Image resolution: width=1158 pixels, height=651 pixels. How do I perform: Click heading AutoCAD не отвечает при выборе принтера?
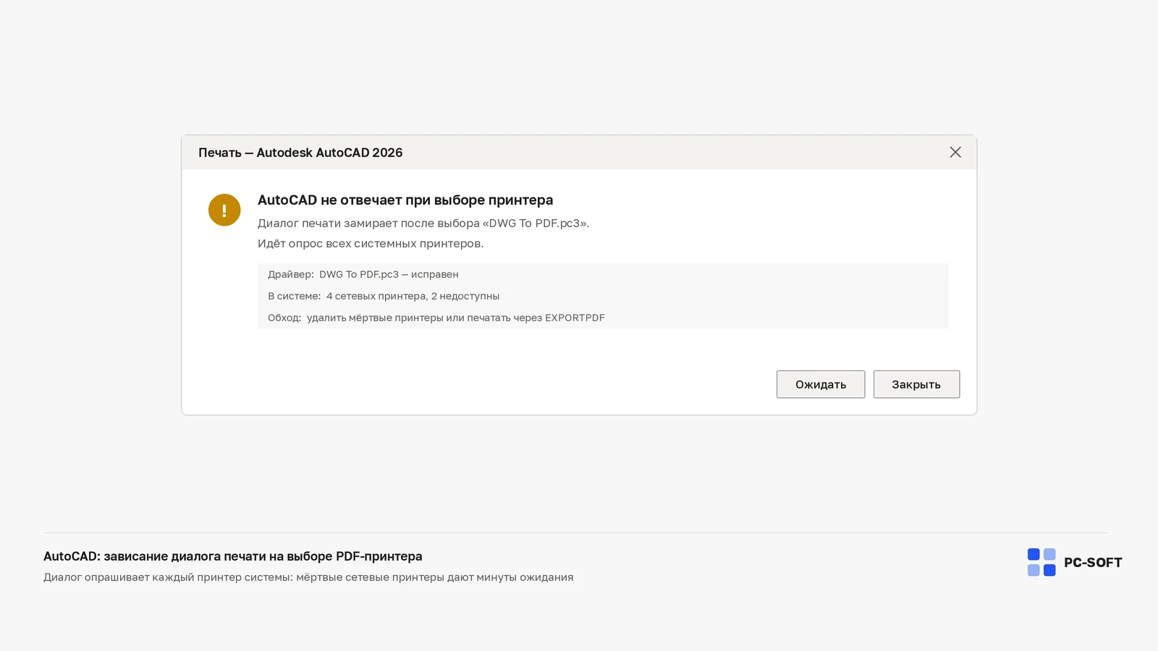pos(405,200)
